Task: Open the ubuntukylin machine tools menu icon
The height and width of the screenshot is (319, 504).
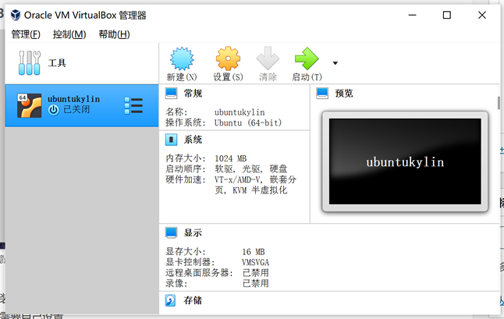Action: pyautogui.click(x=133, y=106)
